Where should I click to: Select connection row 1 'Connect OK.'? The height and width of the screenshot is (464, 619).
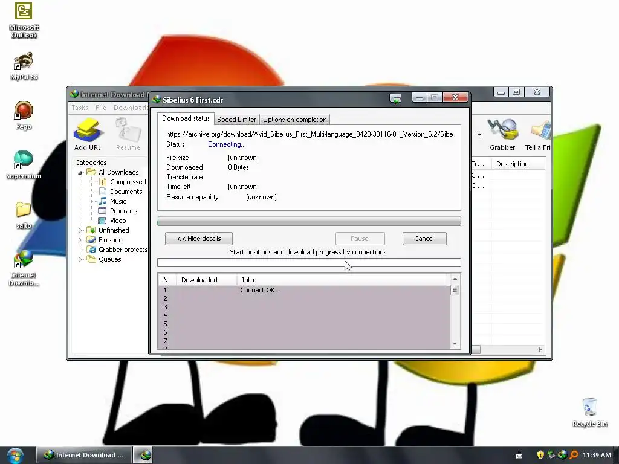(x=304, y=290)
